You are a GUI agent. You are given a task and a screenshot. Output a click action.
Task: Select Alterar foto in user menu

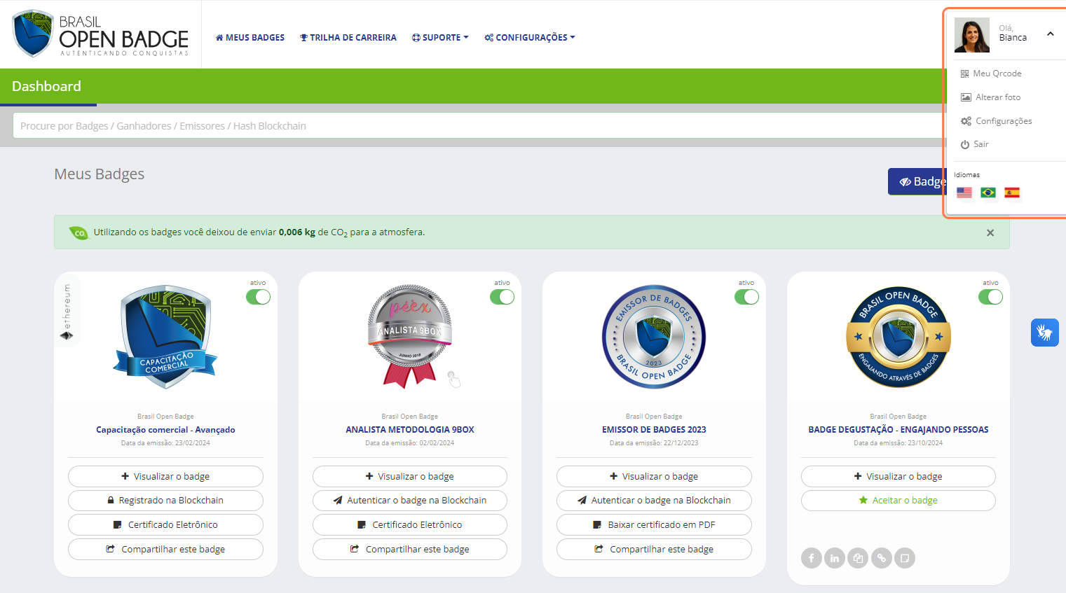[x=991, y=97]
